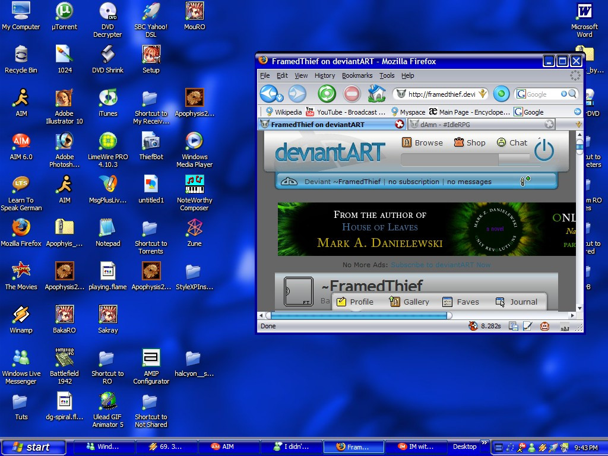
Task: Select the Zune desktop icon
Action: (x=194, y=233)
